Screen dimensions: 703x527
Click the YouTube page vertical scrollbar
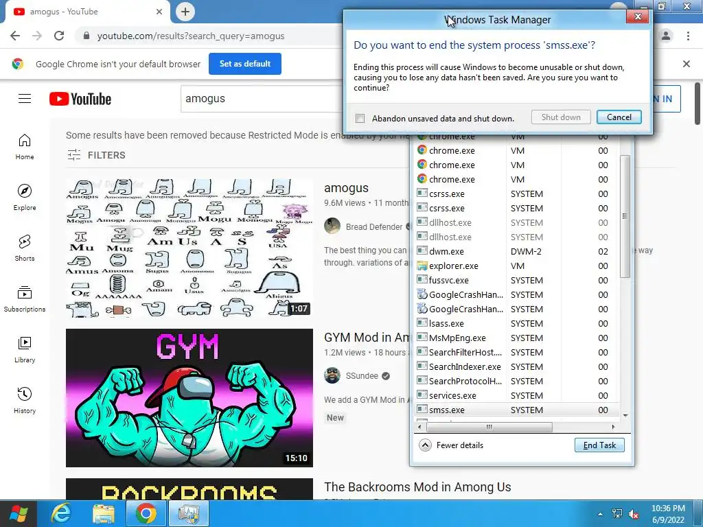[x=698, y=104]
